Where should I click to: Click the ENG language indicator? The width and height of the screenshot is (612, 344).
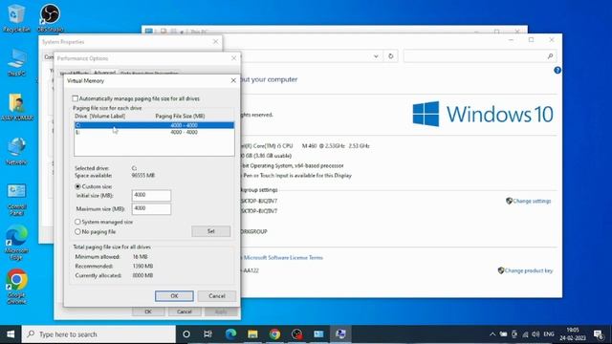(549, 334)
